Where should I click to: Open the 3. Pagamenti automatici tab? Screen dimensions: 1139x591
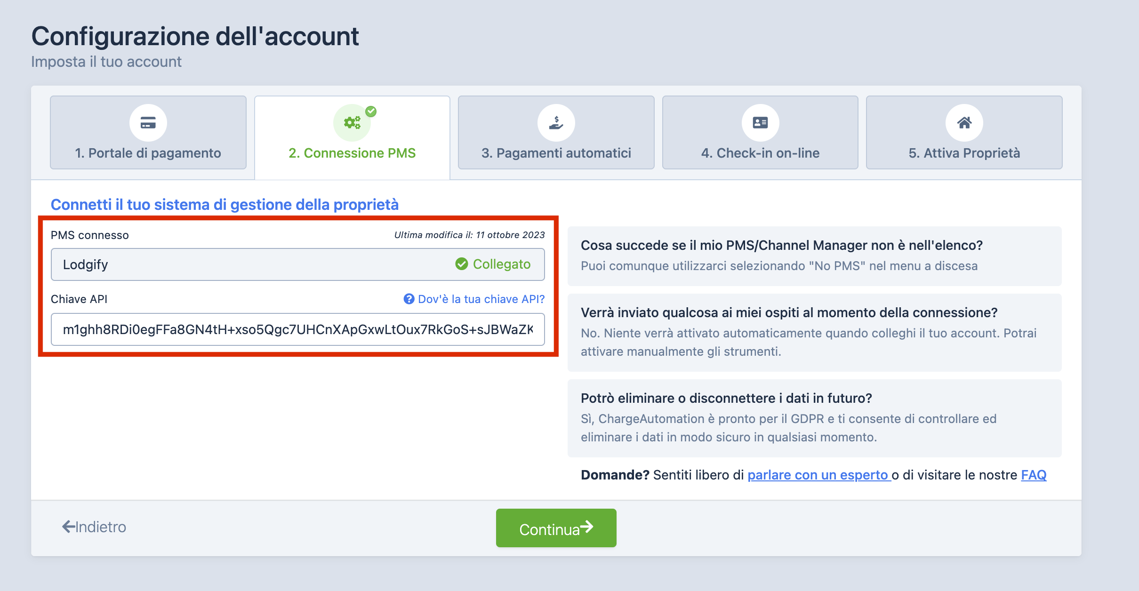pos(556,152)
